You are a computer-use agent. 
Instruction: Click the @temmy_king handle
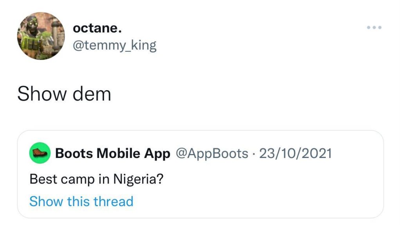[x=114, y=45]
